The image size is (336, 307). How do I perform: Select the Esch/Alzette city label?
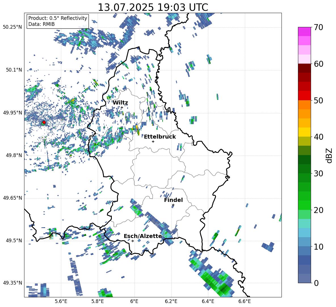click(x=143, y=236)
